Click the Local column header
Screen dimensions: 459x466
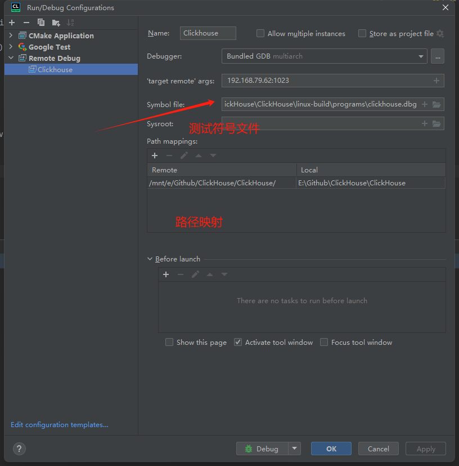pos(371,170)
